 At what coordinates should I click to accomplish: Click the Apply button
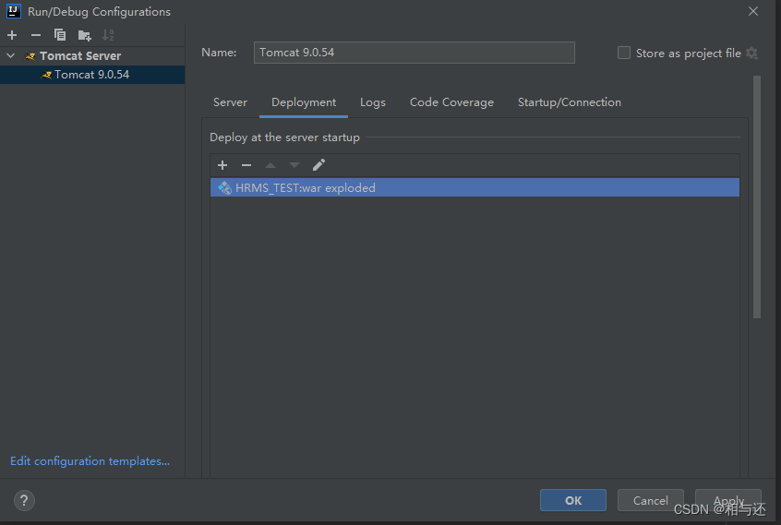coord(728,500)
